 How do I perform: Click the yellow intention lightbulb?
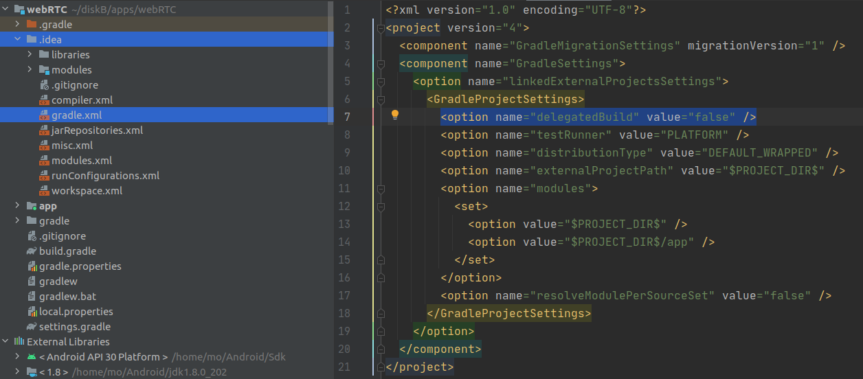395,115
